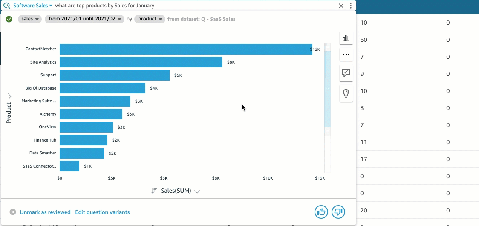Click the ContactMatcher axis label
Viewport: 479px width, 226px height.
pos(40,49)
